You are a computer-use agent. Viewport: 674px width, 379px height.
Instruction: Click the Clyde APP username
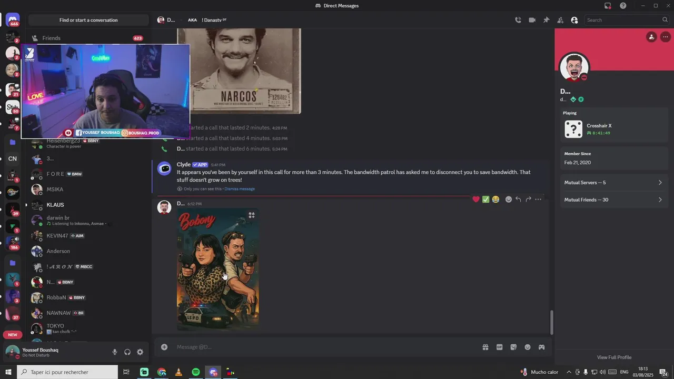pyautogui.click(x=184, y=164)
